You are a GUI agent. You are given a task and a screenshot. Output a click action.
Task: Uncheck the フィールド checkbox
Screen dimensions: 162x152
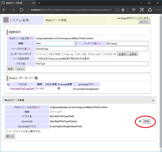tap(89, 54)
